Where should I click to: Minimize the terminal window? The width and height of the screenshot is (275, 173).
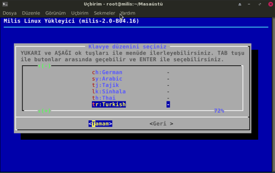click(249, 4)
